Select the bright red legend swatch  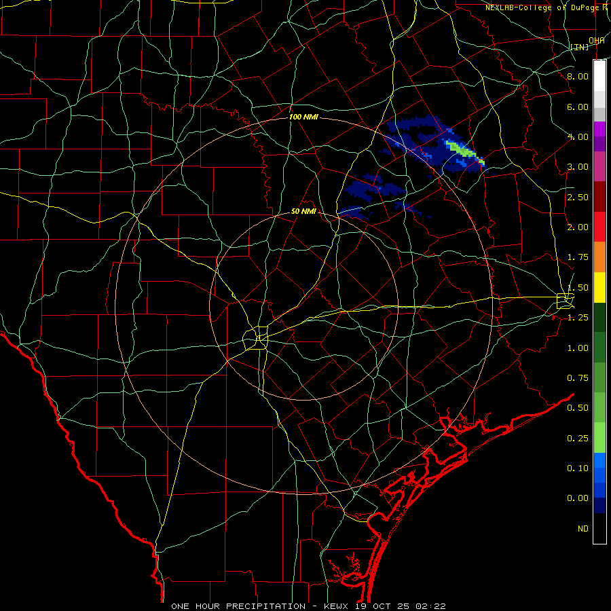coord(599,227)
